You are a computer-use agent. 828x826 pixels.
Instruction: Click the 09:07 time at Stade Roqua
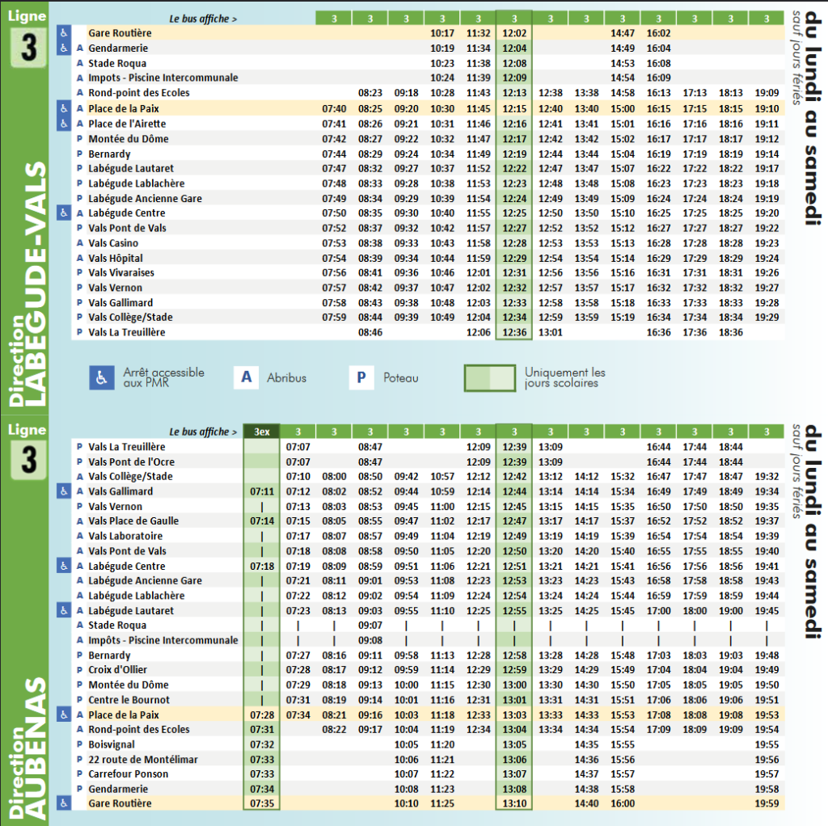(370, 626)
